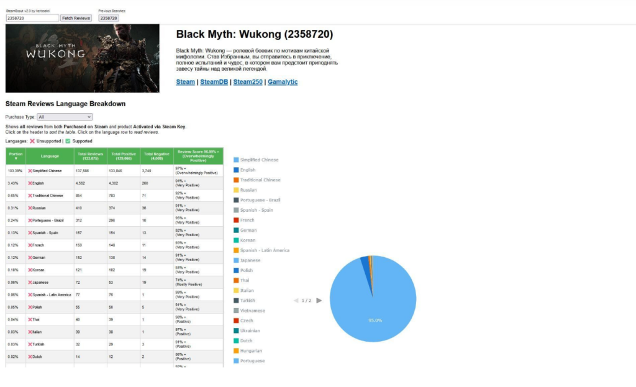Click the Spanish - Latin America table row name

click(52, 295)
